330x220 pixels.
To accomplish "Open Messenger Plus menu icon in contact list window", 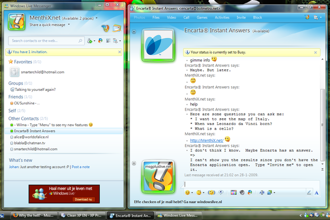I will coord(105,28).
